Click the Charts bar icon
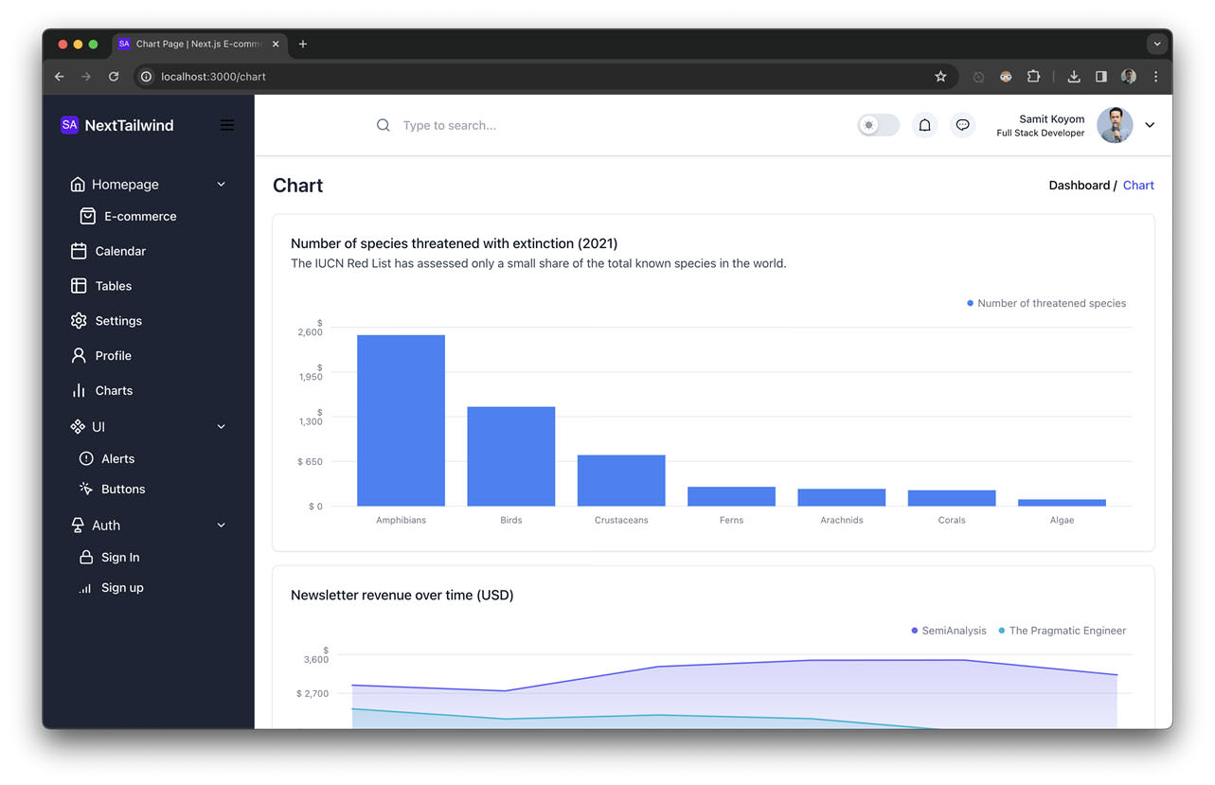The image size is (1215, 785). coord(79,390)
